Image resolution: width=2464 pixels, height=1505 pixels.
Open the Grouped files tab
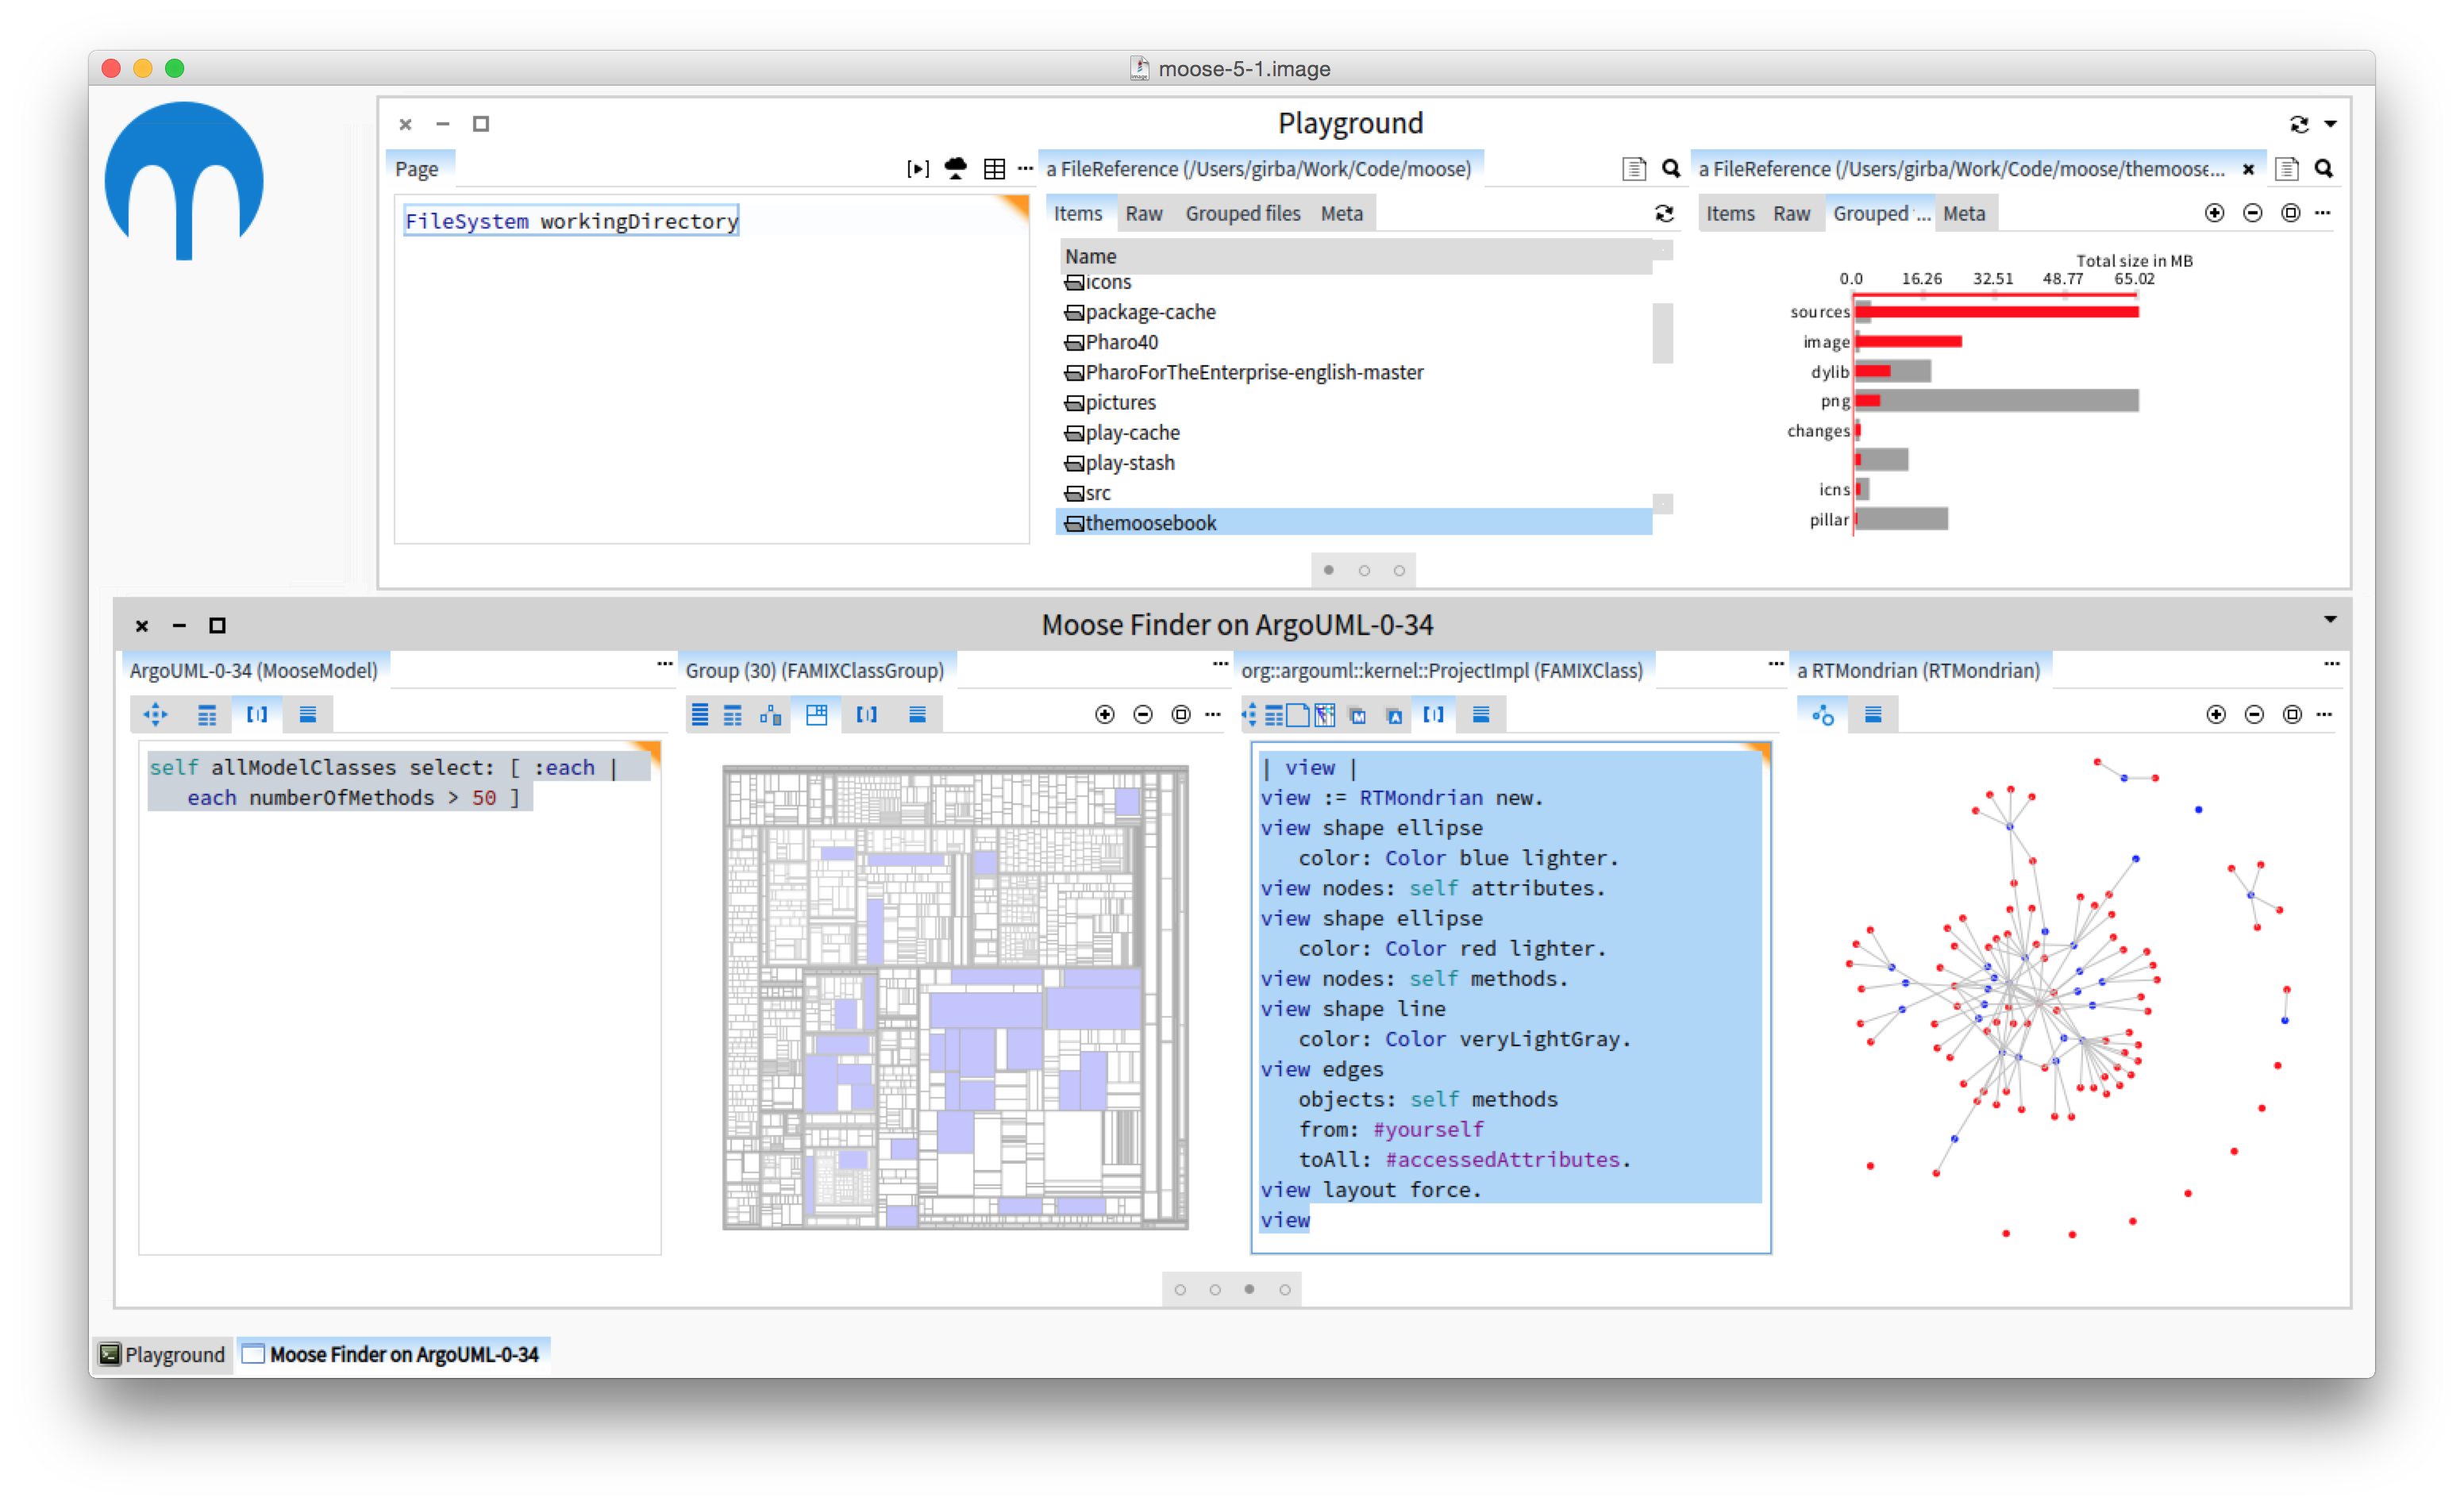[1242, 213]
